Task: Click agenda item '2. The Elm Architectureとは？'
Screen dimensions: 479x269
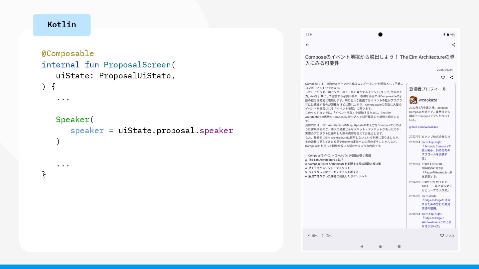Action: coord(324,160)
